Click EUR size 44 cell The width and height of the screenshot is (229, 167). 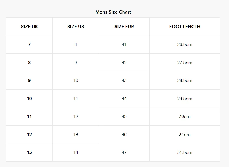(124, 99)
